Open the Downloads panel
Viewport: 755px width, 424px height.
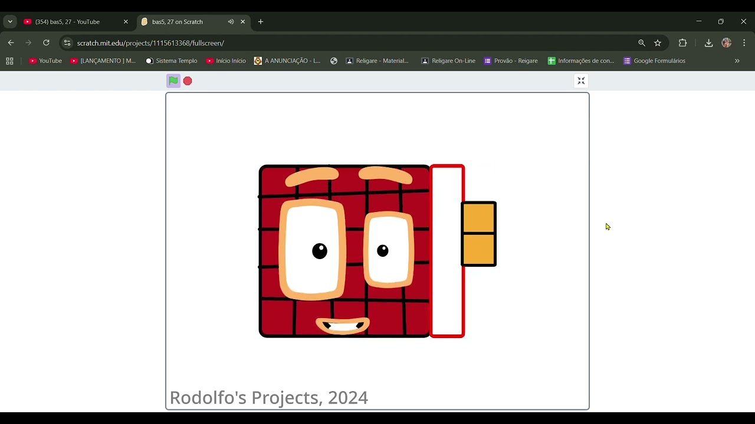click(708, 43)
